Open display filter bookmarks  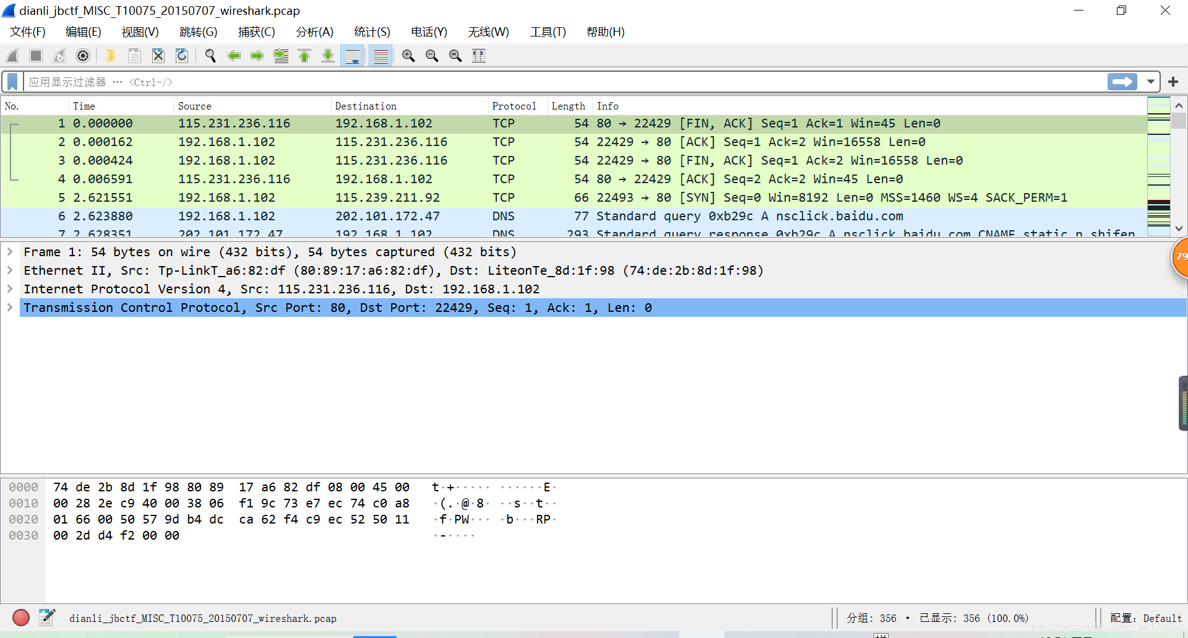tap(12, 82)
